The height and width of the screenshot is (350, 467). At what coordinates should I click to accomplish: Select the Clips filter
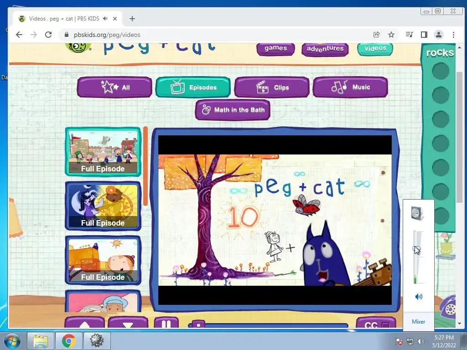pyautogui.click(x=272, y=87)
